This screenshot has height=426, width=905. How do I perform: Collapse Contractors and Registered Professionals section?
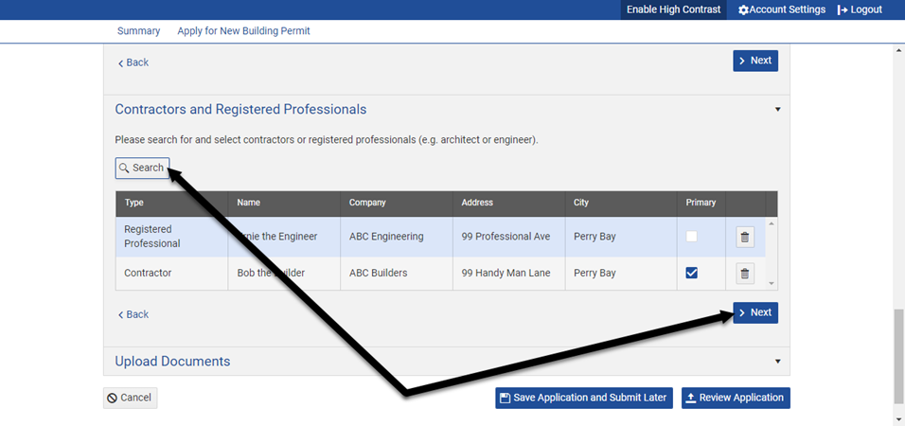[x=777, y=109]
